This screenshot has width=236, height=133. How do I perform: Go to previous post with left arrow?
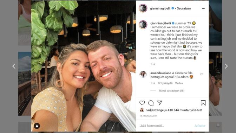point(14,66)
